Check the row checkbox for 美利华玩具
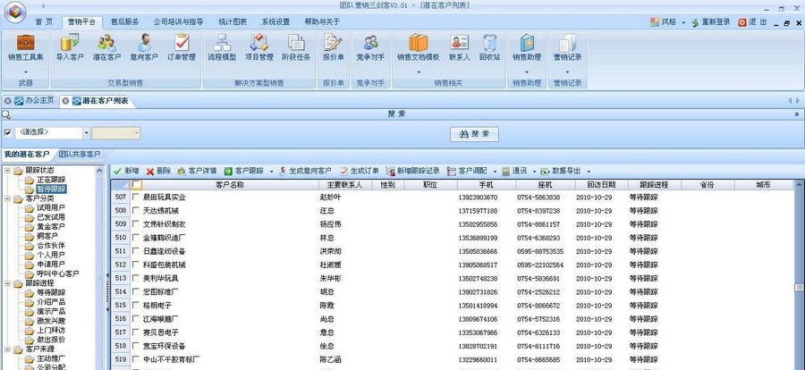805x370 pixels. 136,278
